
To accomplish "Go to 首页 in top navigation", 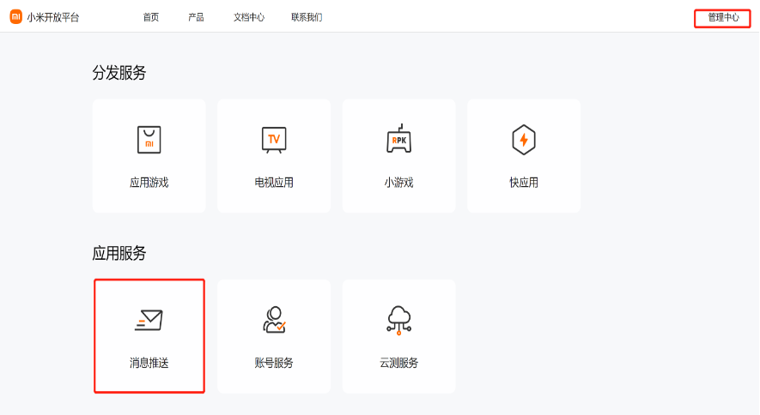I will [151, 17].
